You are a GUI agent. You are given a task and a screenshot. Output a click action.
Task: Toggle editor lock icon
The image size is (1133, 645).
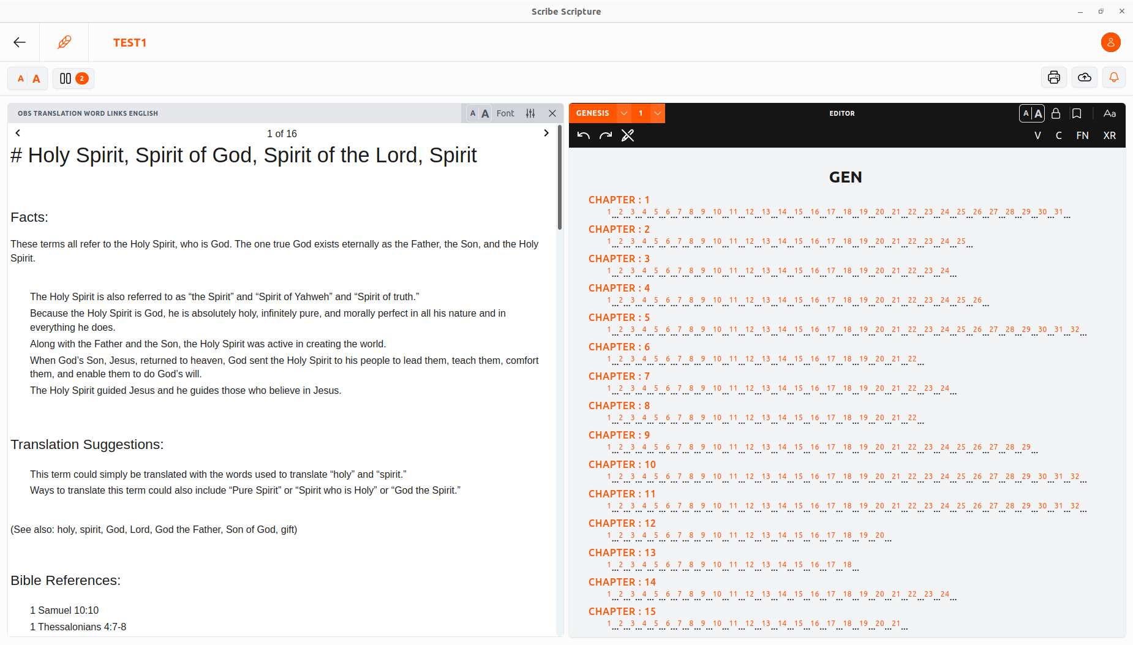click(1055, 113)
